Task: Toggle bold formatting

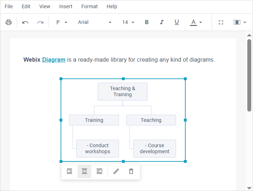Action: click(147, 22)
